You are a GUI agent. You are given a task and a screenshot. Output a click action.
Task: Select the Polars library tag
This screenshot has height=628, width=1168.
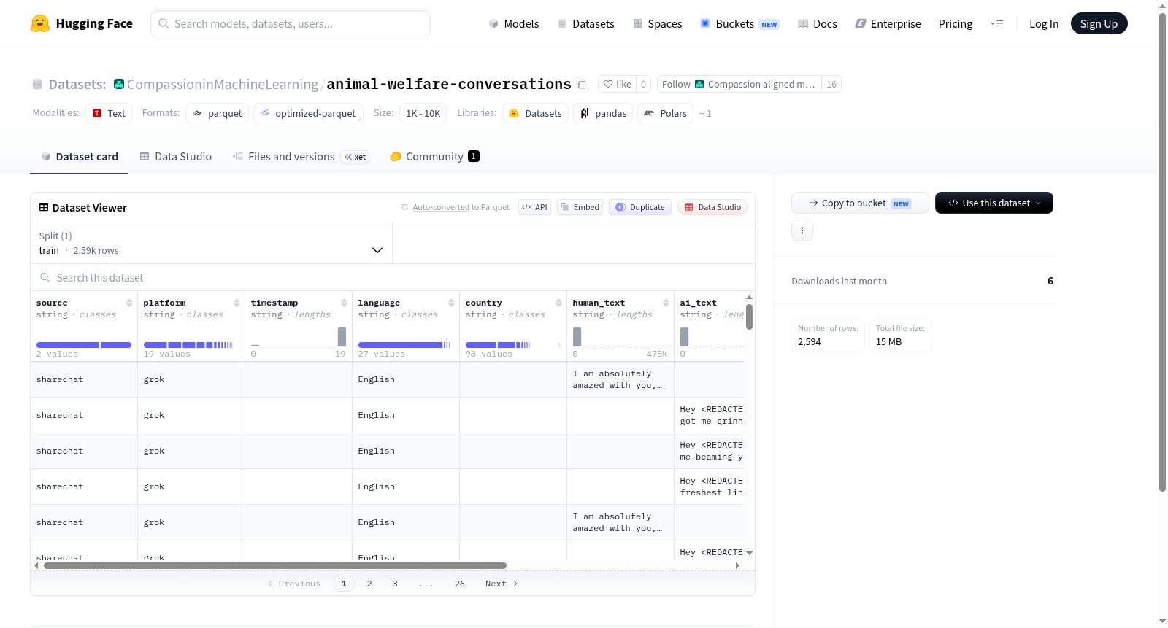pos(665,113)
